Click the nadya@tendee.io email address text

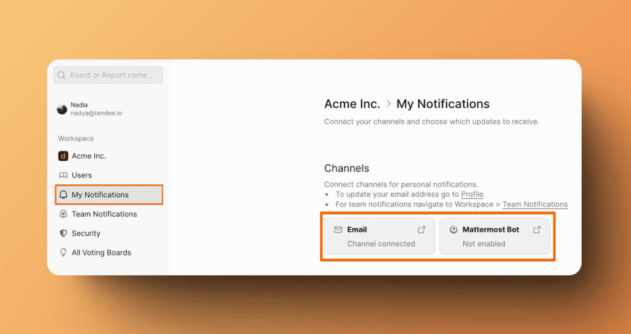pyautogui.click(x=96, y=113)
